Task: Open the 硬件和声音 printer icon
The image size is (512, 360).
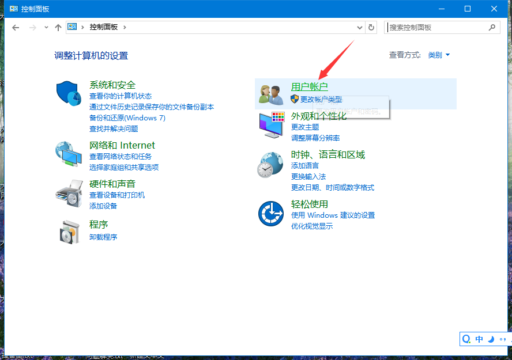Action: click(69, 193)
